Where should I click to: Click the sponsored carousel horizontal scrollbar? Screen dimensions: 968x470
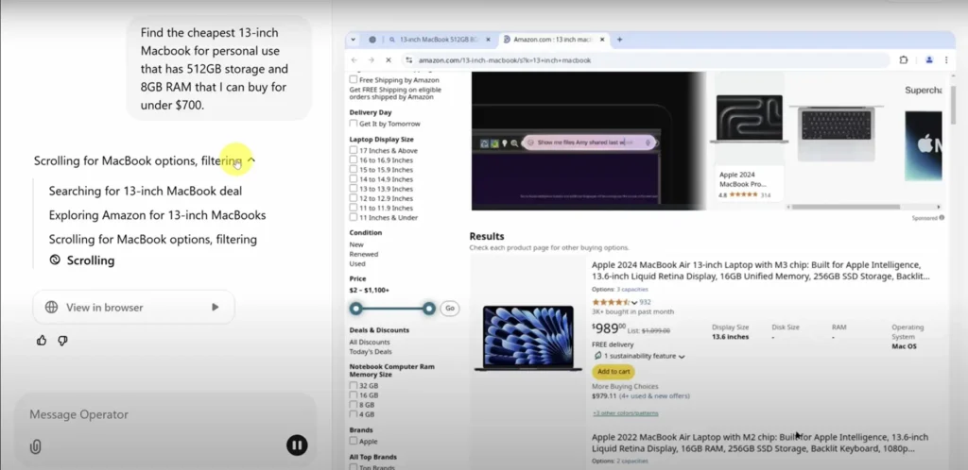[846, 207]
